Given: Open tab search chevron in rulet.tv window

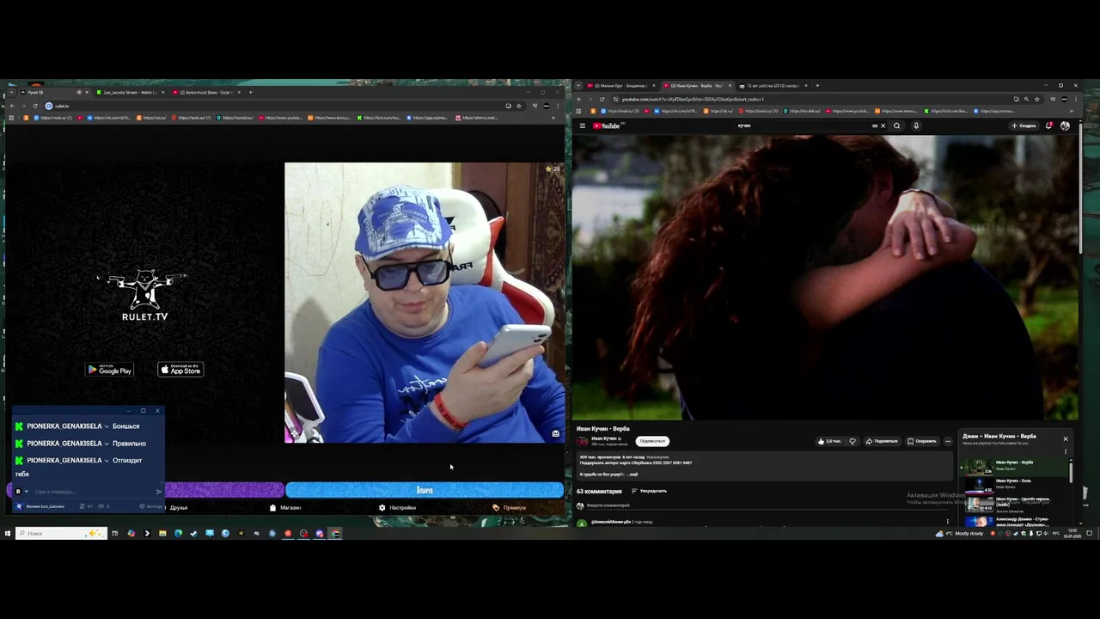Looking at the screenshot, I should [11, 92].
